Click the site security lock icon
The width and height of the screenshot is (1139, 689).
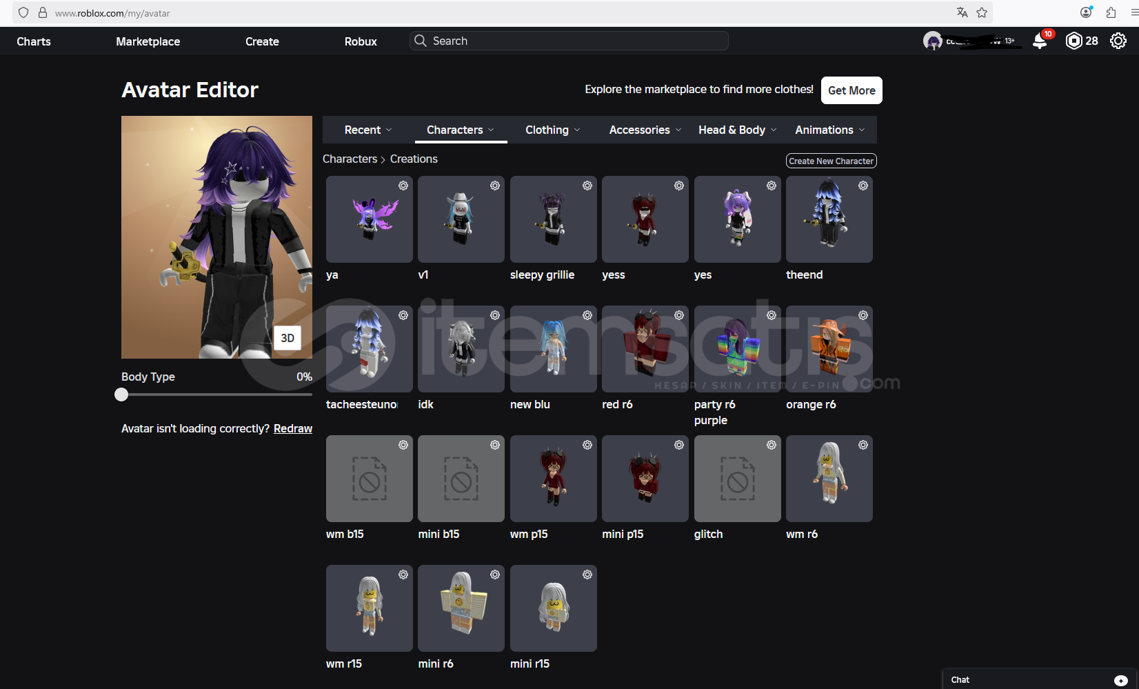tap(43, 12)
